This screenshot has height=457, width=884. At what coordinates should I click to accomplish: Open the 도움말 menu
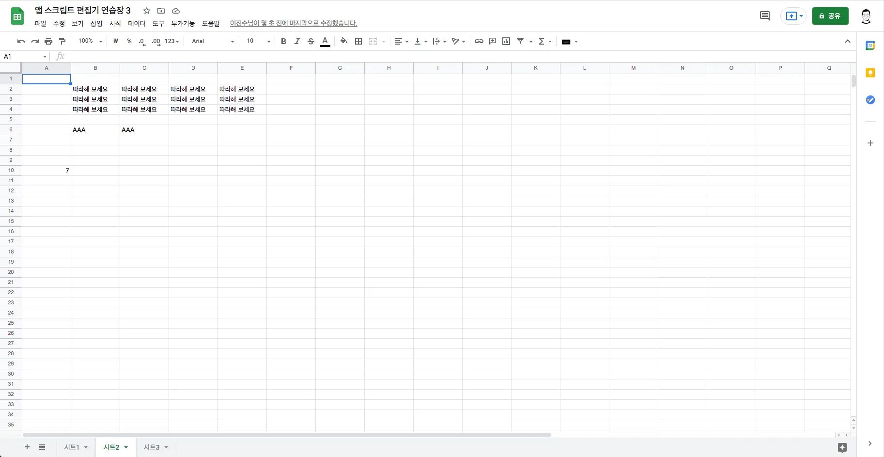pos(211,23)
